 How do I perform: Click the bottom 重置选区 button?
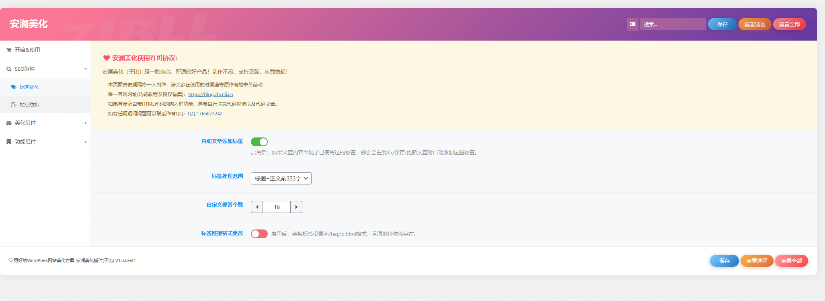click(757, 261)
